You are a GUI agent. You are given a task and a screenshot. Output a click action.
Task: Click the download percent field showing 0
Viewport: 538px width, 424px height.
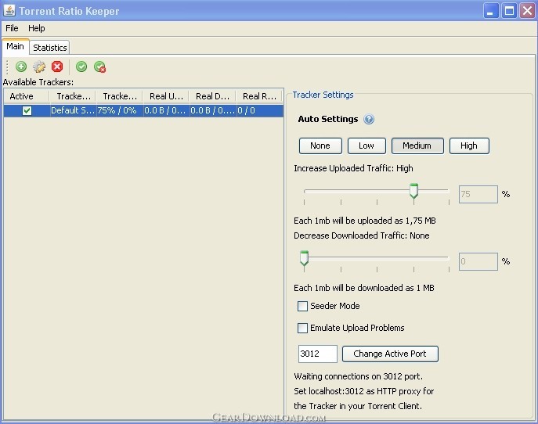478,261
